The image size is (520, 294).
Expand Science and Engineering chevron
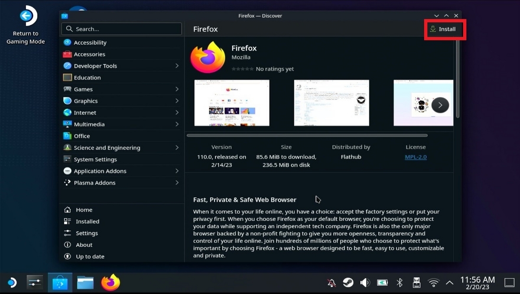click(x=177, y=148)
